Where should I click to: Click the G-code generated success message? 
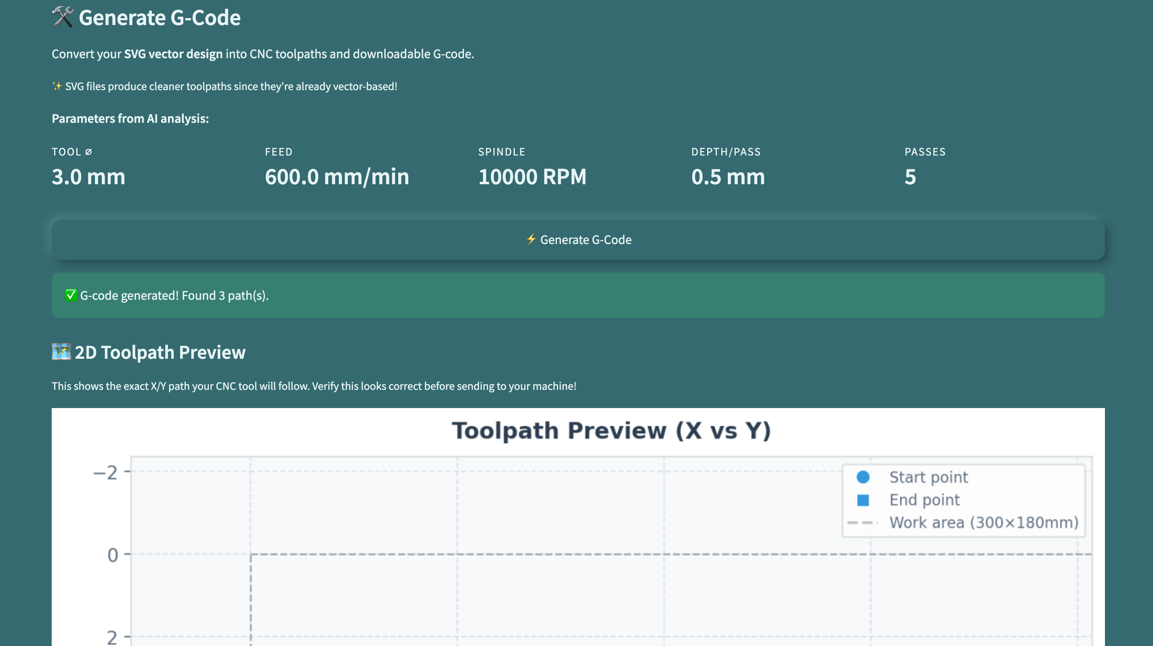(x=174, y=295)
